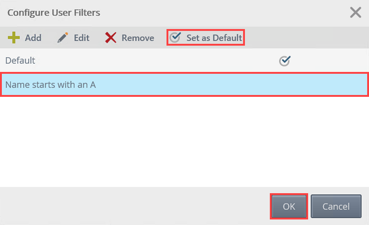Viewport: 369px width, 225px height.
Task: Close the Configure User Filters dialog
Action: pos(355,12)
